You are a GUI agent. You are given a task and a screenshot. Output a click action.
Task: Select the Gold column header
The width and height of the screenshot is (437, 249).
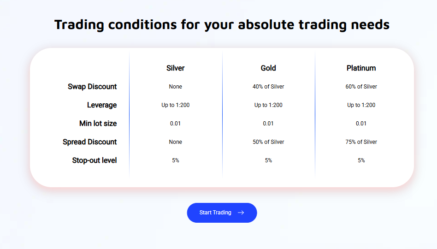click(x=268, y=68)
